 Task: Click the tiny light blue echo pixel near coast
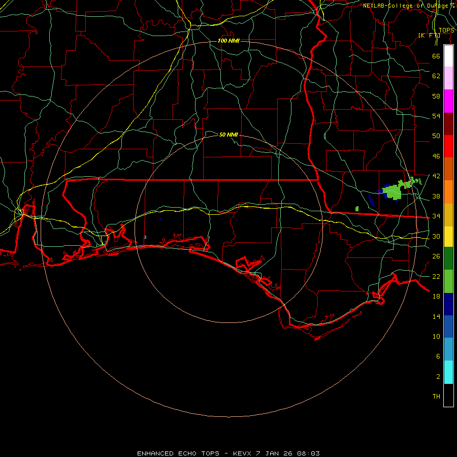tap(145, 237)
